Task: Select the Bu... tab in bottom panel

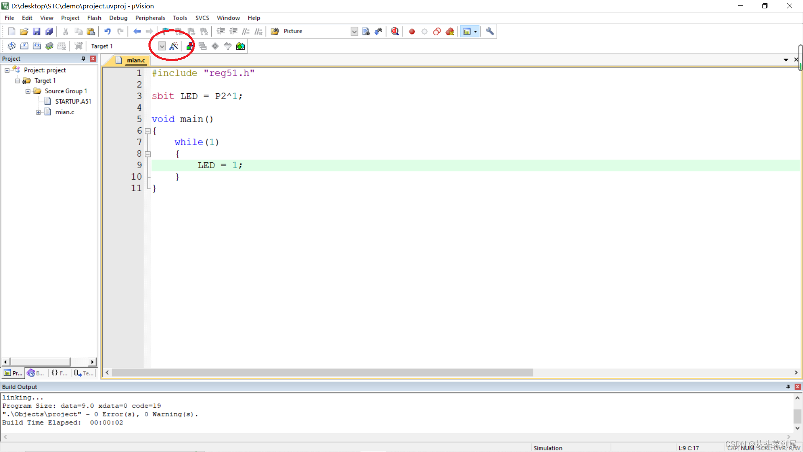Action: (35, 372)
